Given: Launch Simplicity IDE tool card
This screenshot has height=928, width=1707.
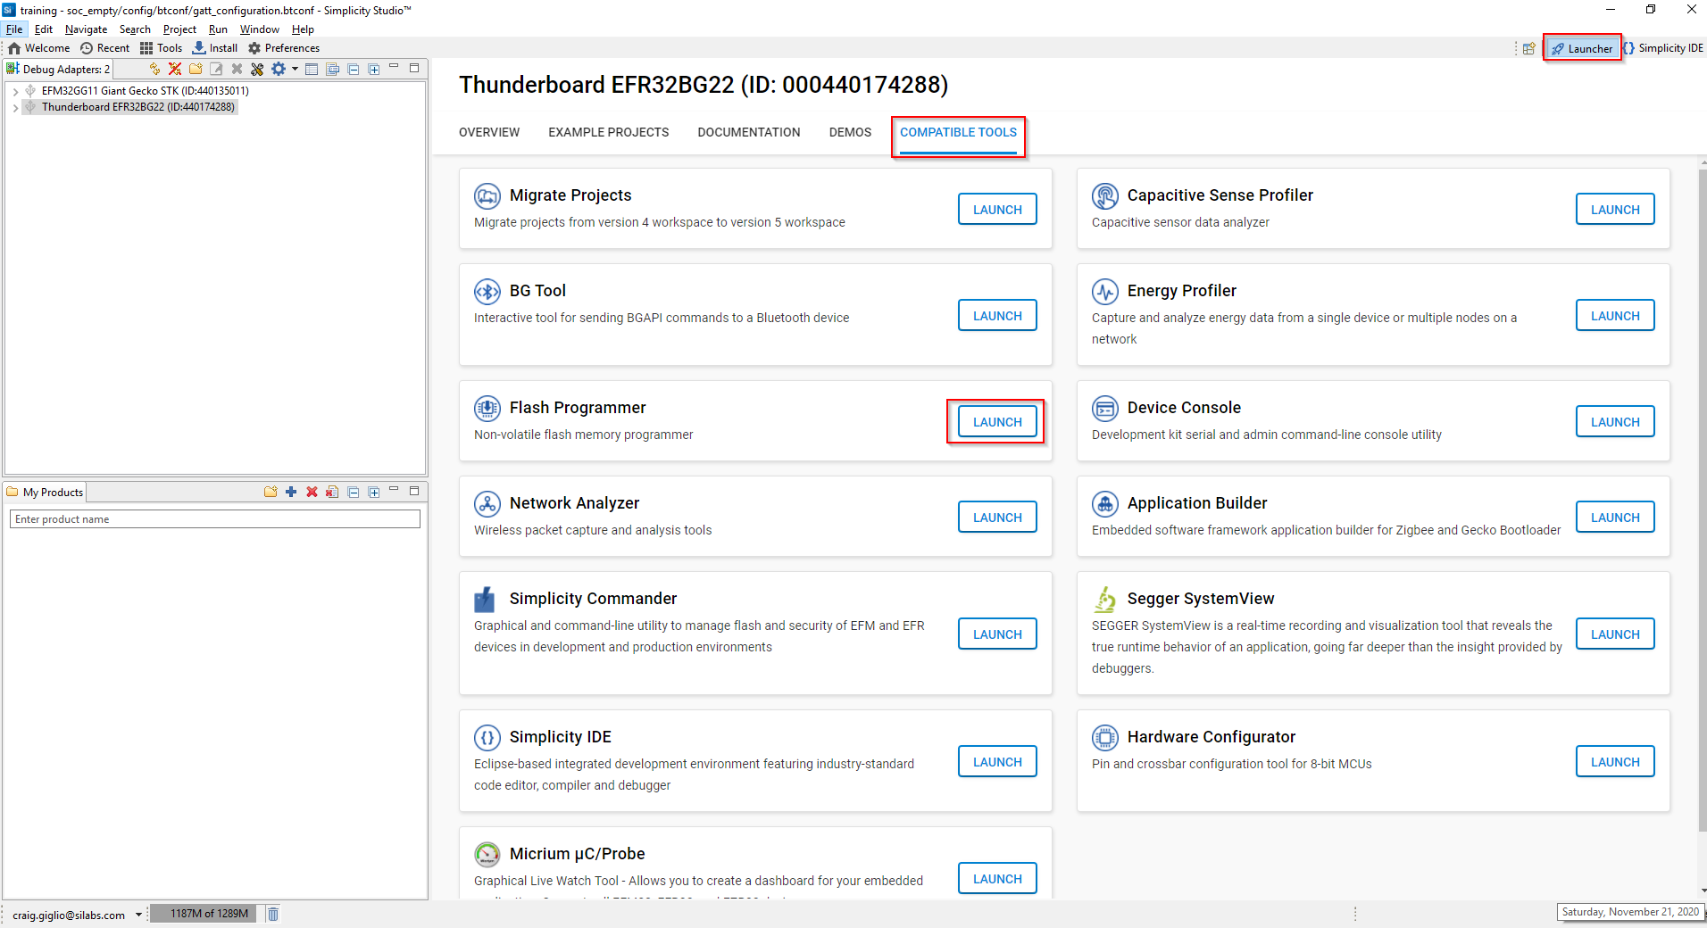Looking at the screenshot, I should tap(997, 762).
